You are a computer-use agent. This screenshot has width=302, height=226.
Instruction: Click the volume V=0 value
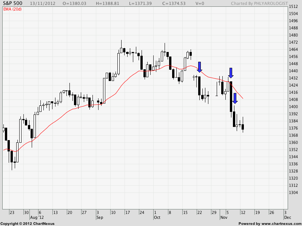[200, 4]
